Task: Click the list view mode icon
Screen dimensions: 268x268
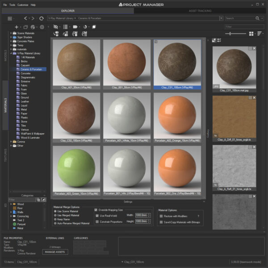Action: (x=66, y=27)
